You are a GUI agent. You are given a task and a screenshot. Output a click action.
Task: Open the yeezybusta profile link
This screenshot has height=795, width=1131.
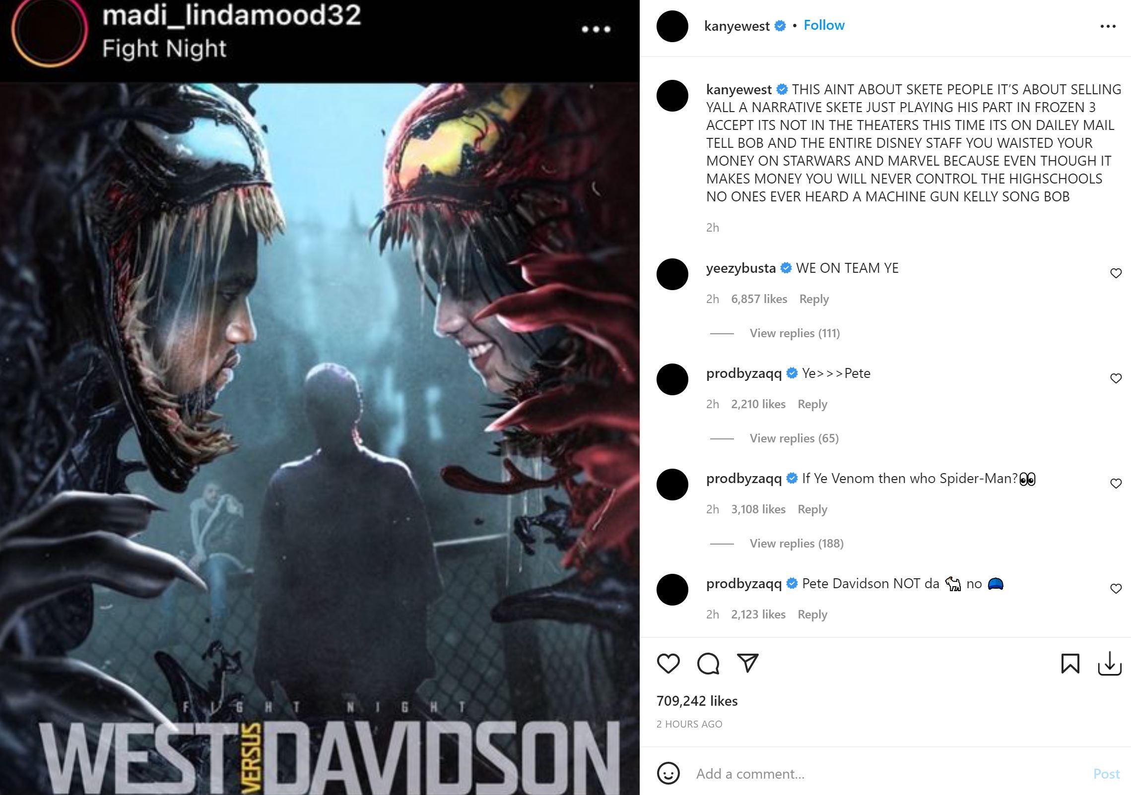[x=740, y=268]
